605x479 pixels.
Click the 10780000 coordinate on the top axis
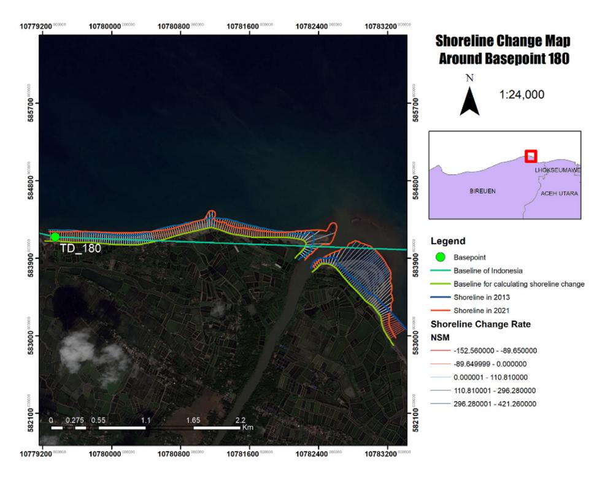tap(104, 26)
